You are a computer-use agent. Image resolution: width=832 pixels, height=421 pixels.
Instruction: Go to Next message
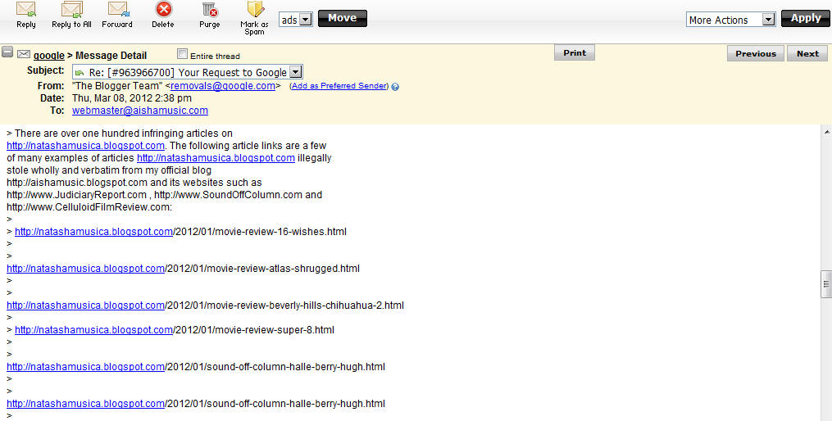[x=807, y=53]
